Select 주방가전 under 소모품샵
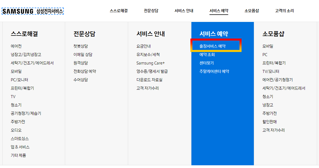 click(x=270, y=113)
